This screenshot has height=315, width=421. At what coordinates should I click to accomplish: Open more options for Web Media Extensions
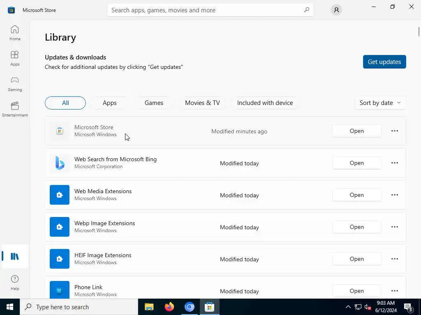pyautogui.click(x=394, y=195)
